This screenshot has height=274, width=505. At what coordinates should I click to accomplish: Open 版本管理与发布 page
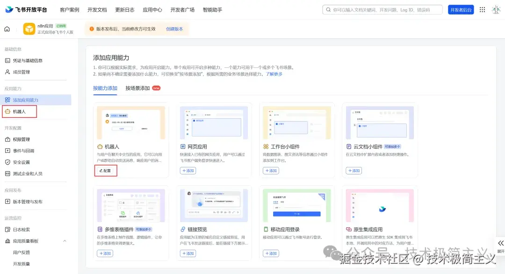click(29, 202)
